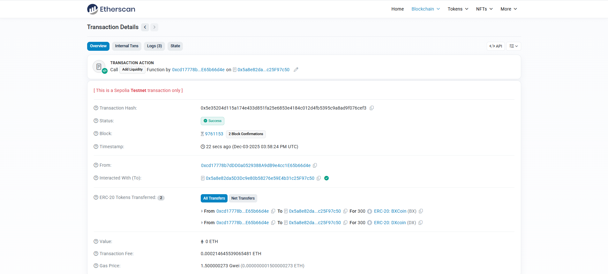Click the API button
Screen dimensions: 608x274
click(496, 46)
